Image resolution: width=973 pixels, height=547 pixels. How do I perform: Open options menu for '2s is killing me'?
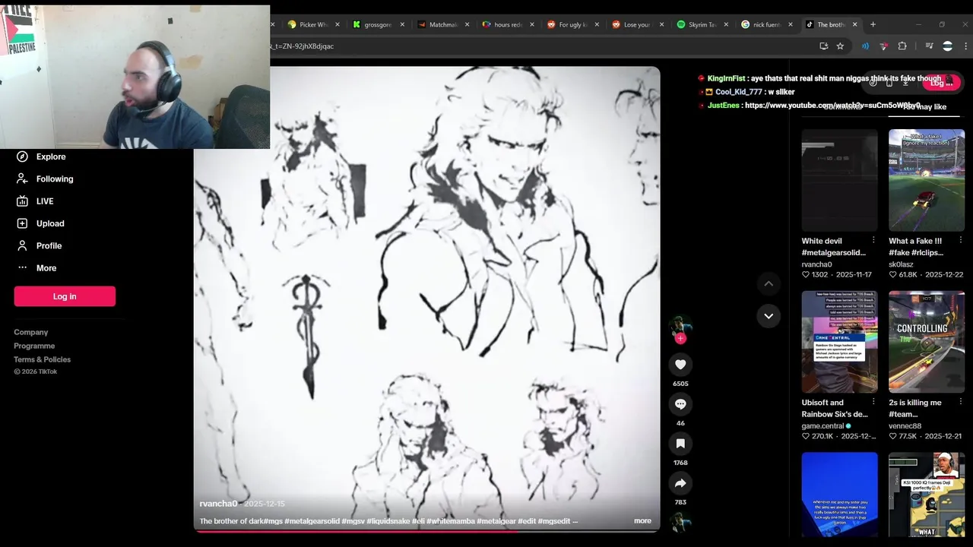960,403
